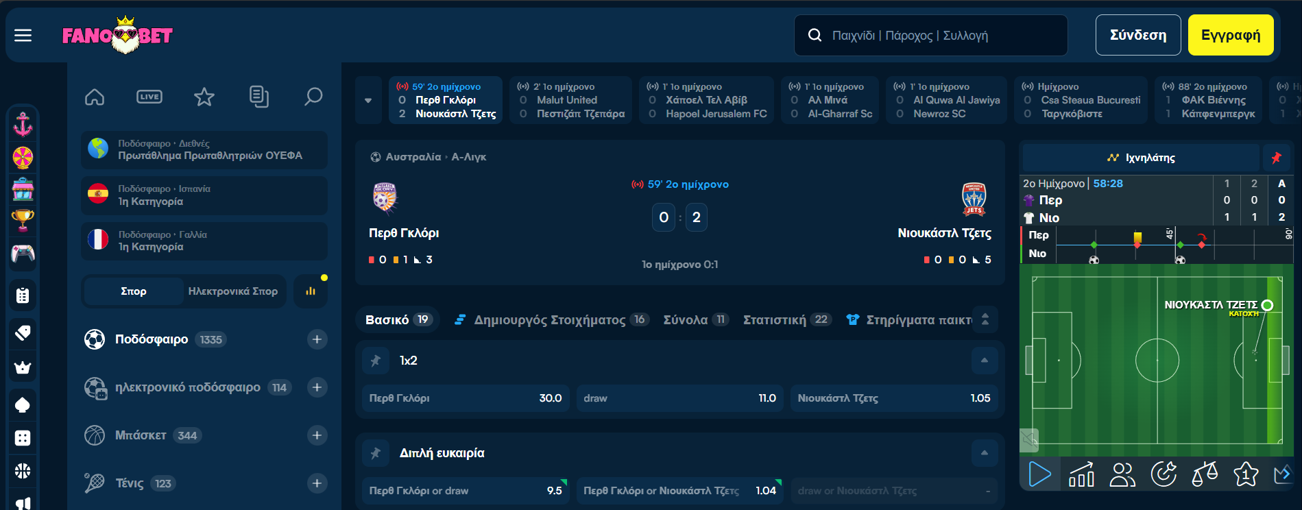The image size is (1302, 510).
Task: Click the game search input field
Action: (x=939, y=35)
